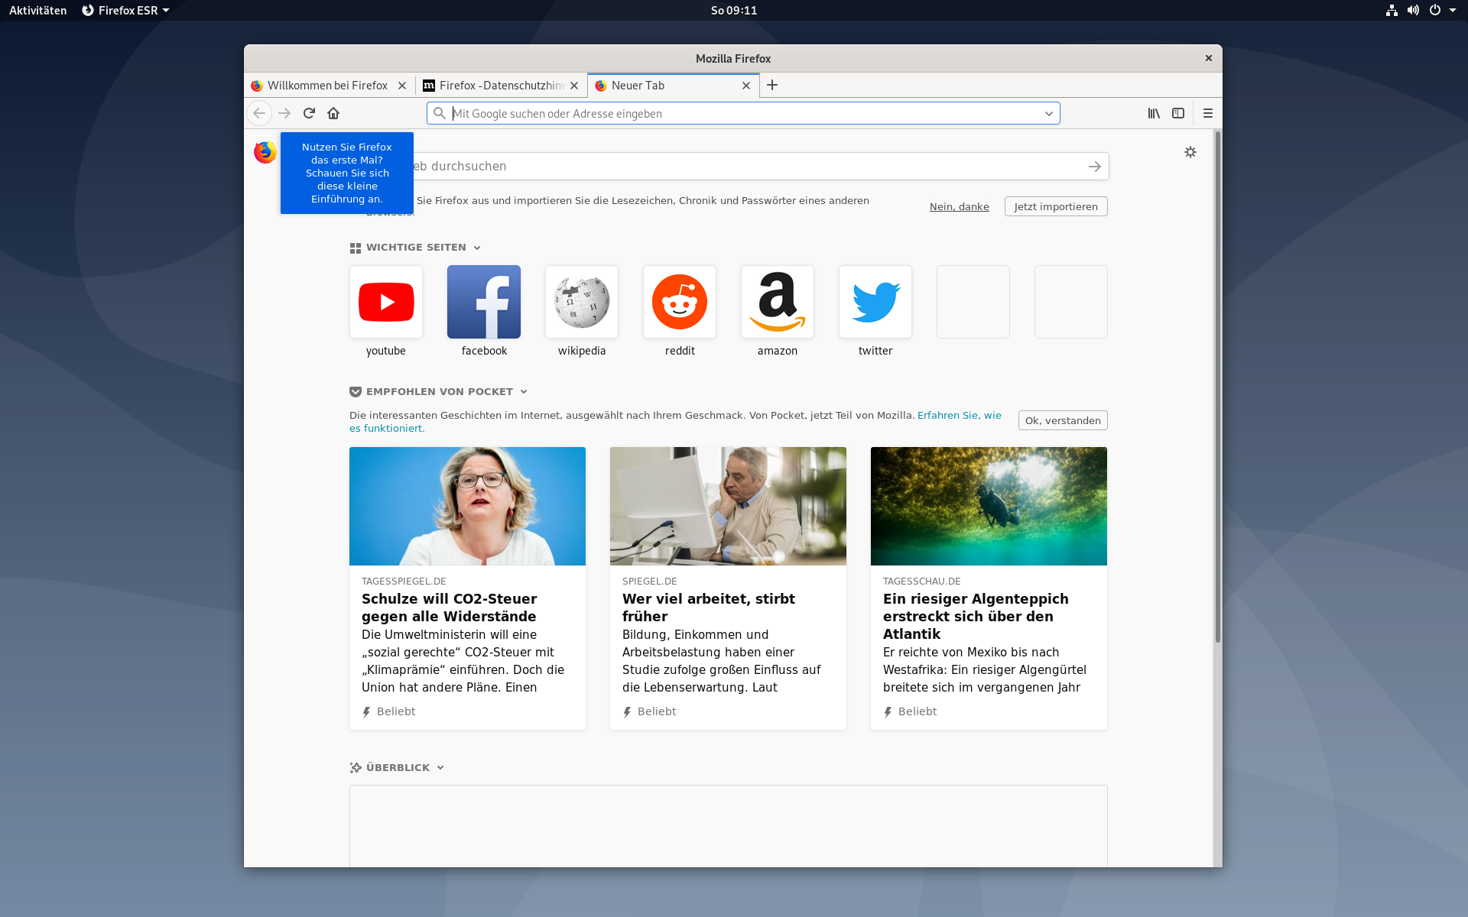Click the Schulze article photo
This screenshot has height=917, width=1468.
pos(467,506)
